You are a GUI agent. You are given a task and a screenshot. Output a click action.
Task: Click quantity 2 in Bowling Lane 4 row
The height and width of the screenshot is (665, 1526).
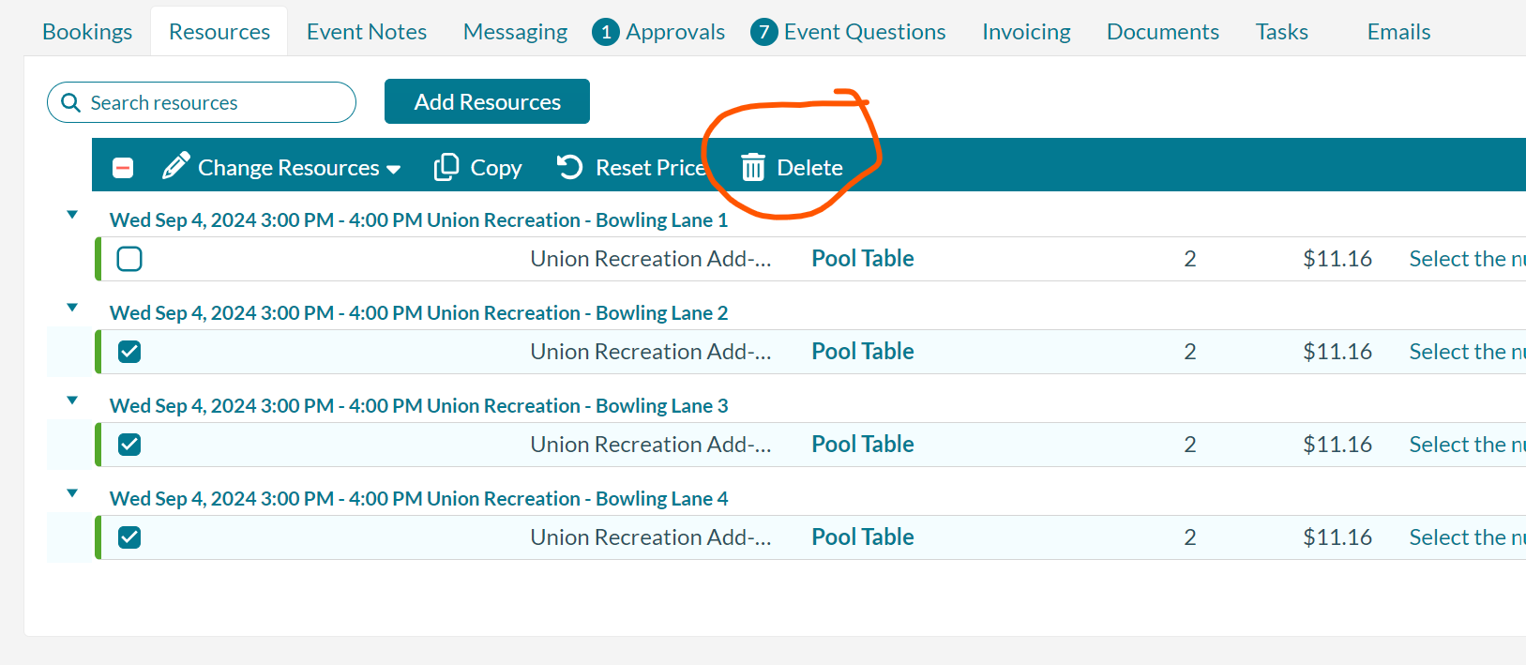point(1190,537)
